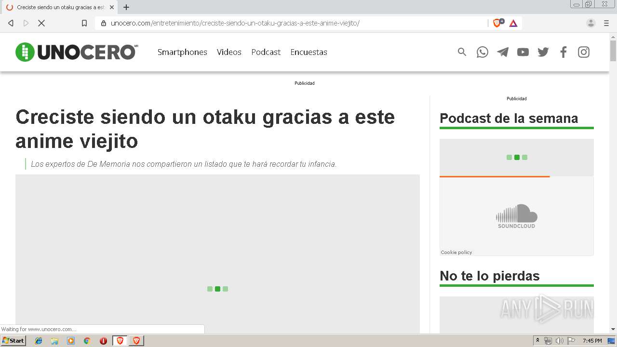Go forward to the next page
This screenshot has height=347, width=617.
(x=26, y=23)
